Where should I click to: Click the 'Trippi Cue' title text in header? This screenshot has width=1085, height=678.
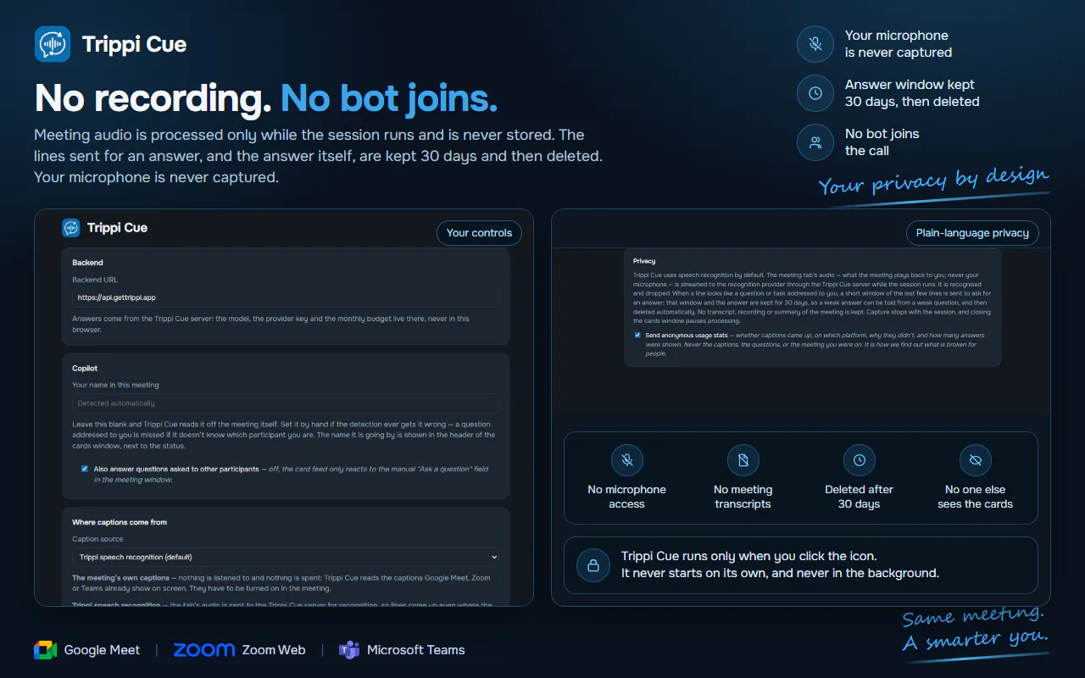[x=135, y=44]
